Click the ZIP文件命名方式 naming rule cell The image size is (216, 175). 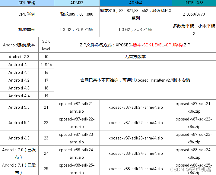[x=135, y=45]
